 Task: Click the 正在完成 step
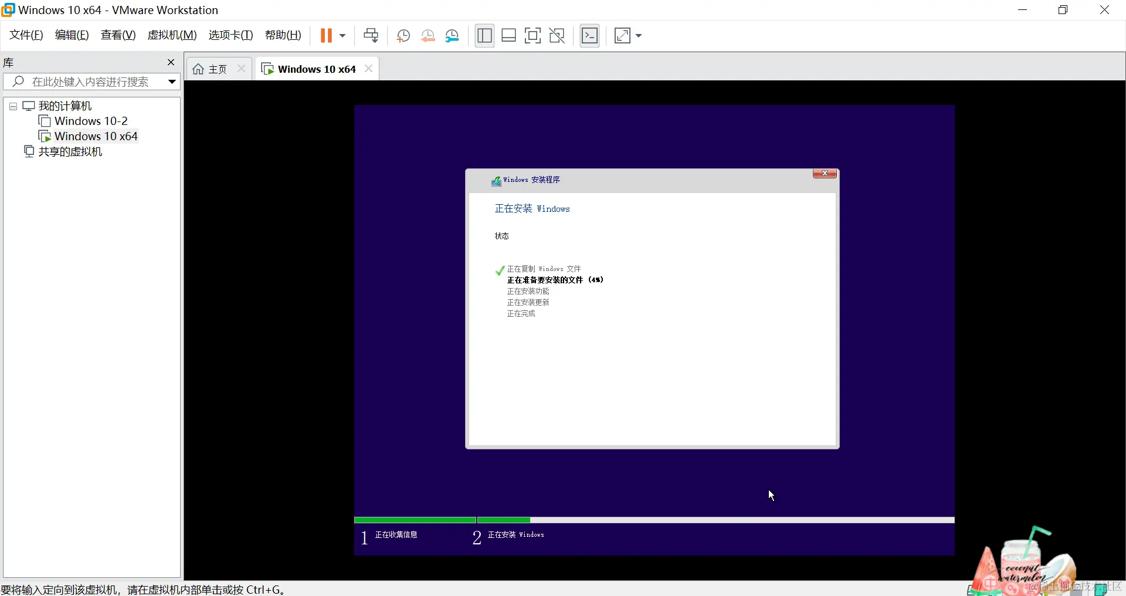[521, 313]
